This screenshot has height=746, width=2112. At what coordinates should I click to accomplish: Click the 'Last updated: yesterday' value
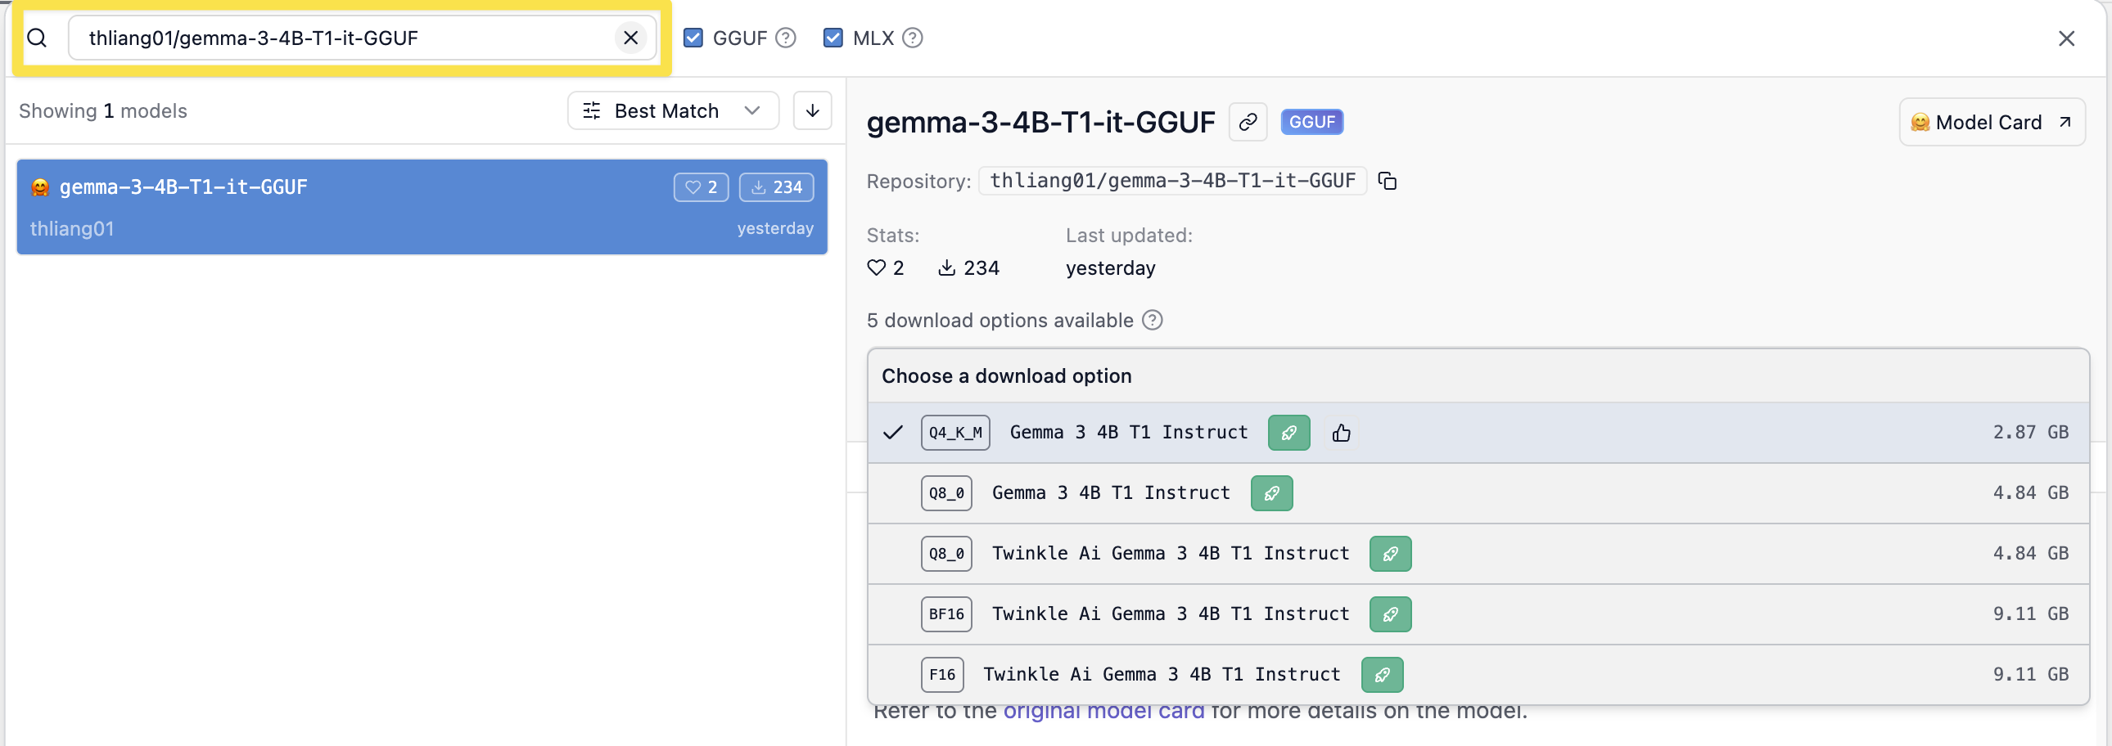coord(1110,267)
